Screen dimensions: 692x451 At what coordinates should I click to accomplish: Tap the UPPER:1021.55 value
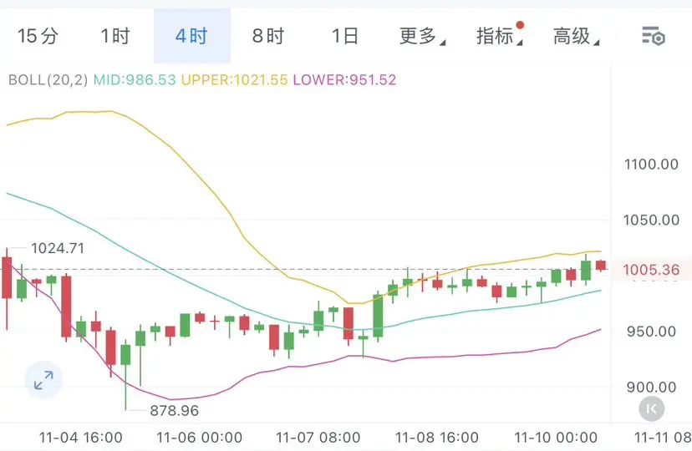coord(234,80)
